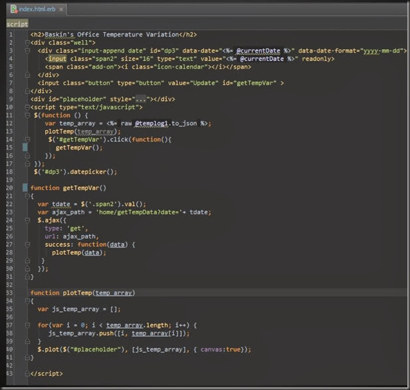Click the gutter change marker at line 20
Viewport: 410px width, 390px height.
click(x=25, y=188)
